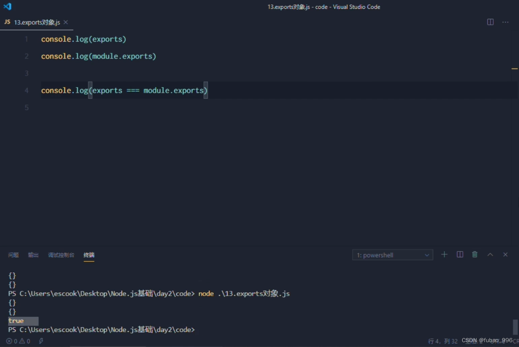This screenshot has width=519, height=347.
Task: Maximize the panel with up chevron
Action: tap(490, 255)
